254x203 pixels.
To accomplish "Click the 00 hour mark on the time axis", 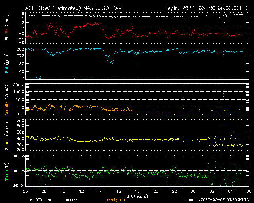I will coord(192,191).
